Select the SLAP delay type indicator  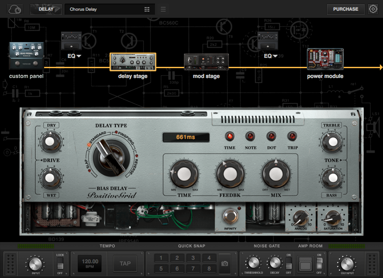coord(90,170)
